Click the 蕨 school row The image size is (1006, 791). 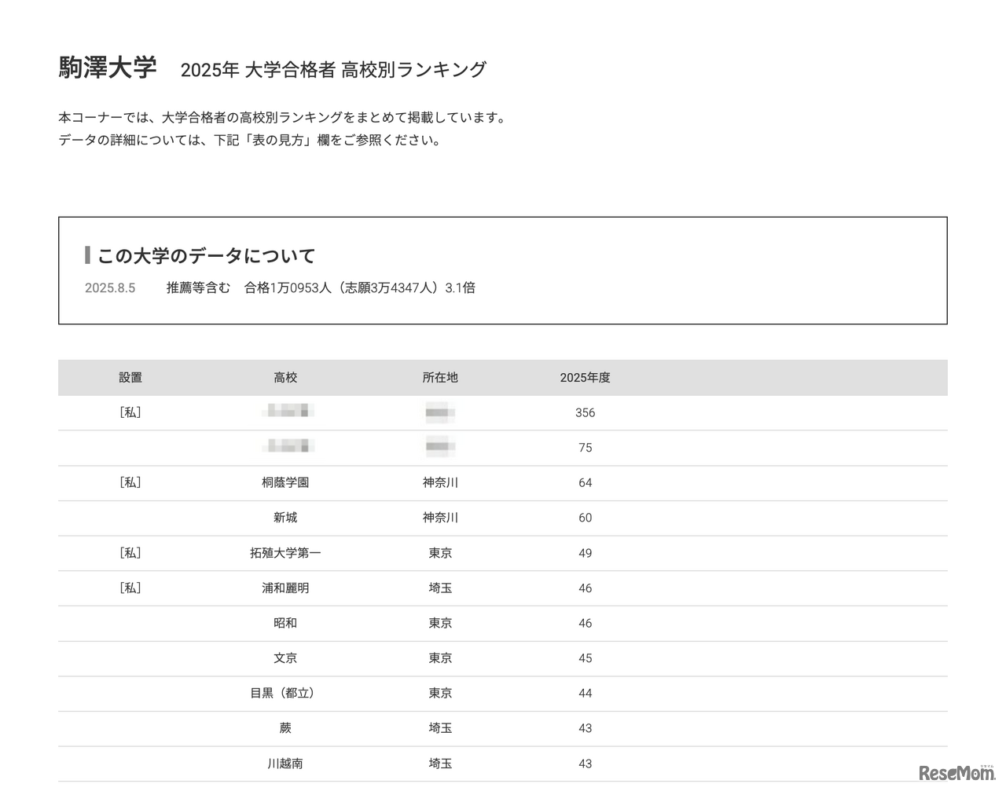[285, 728]
